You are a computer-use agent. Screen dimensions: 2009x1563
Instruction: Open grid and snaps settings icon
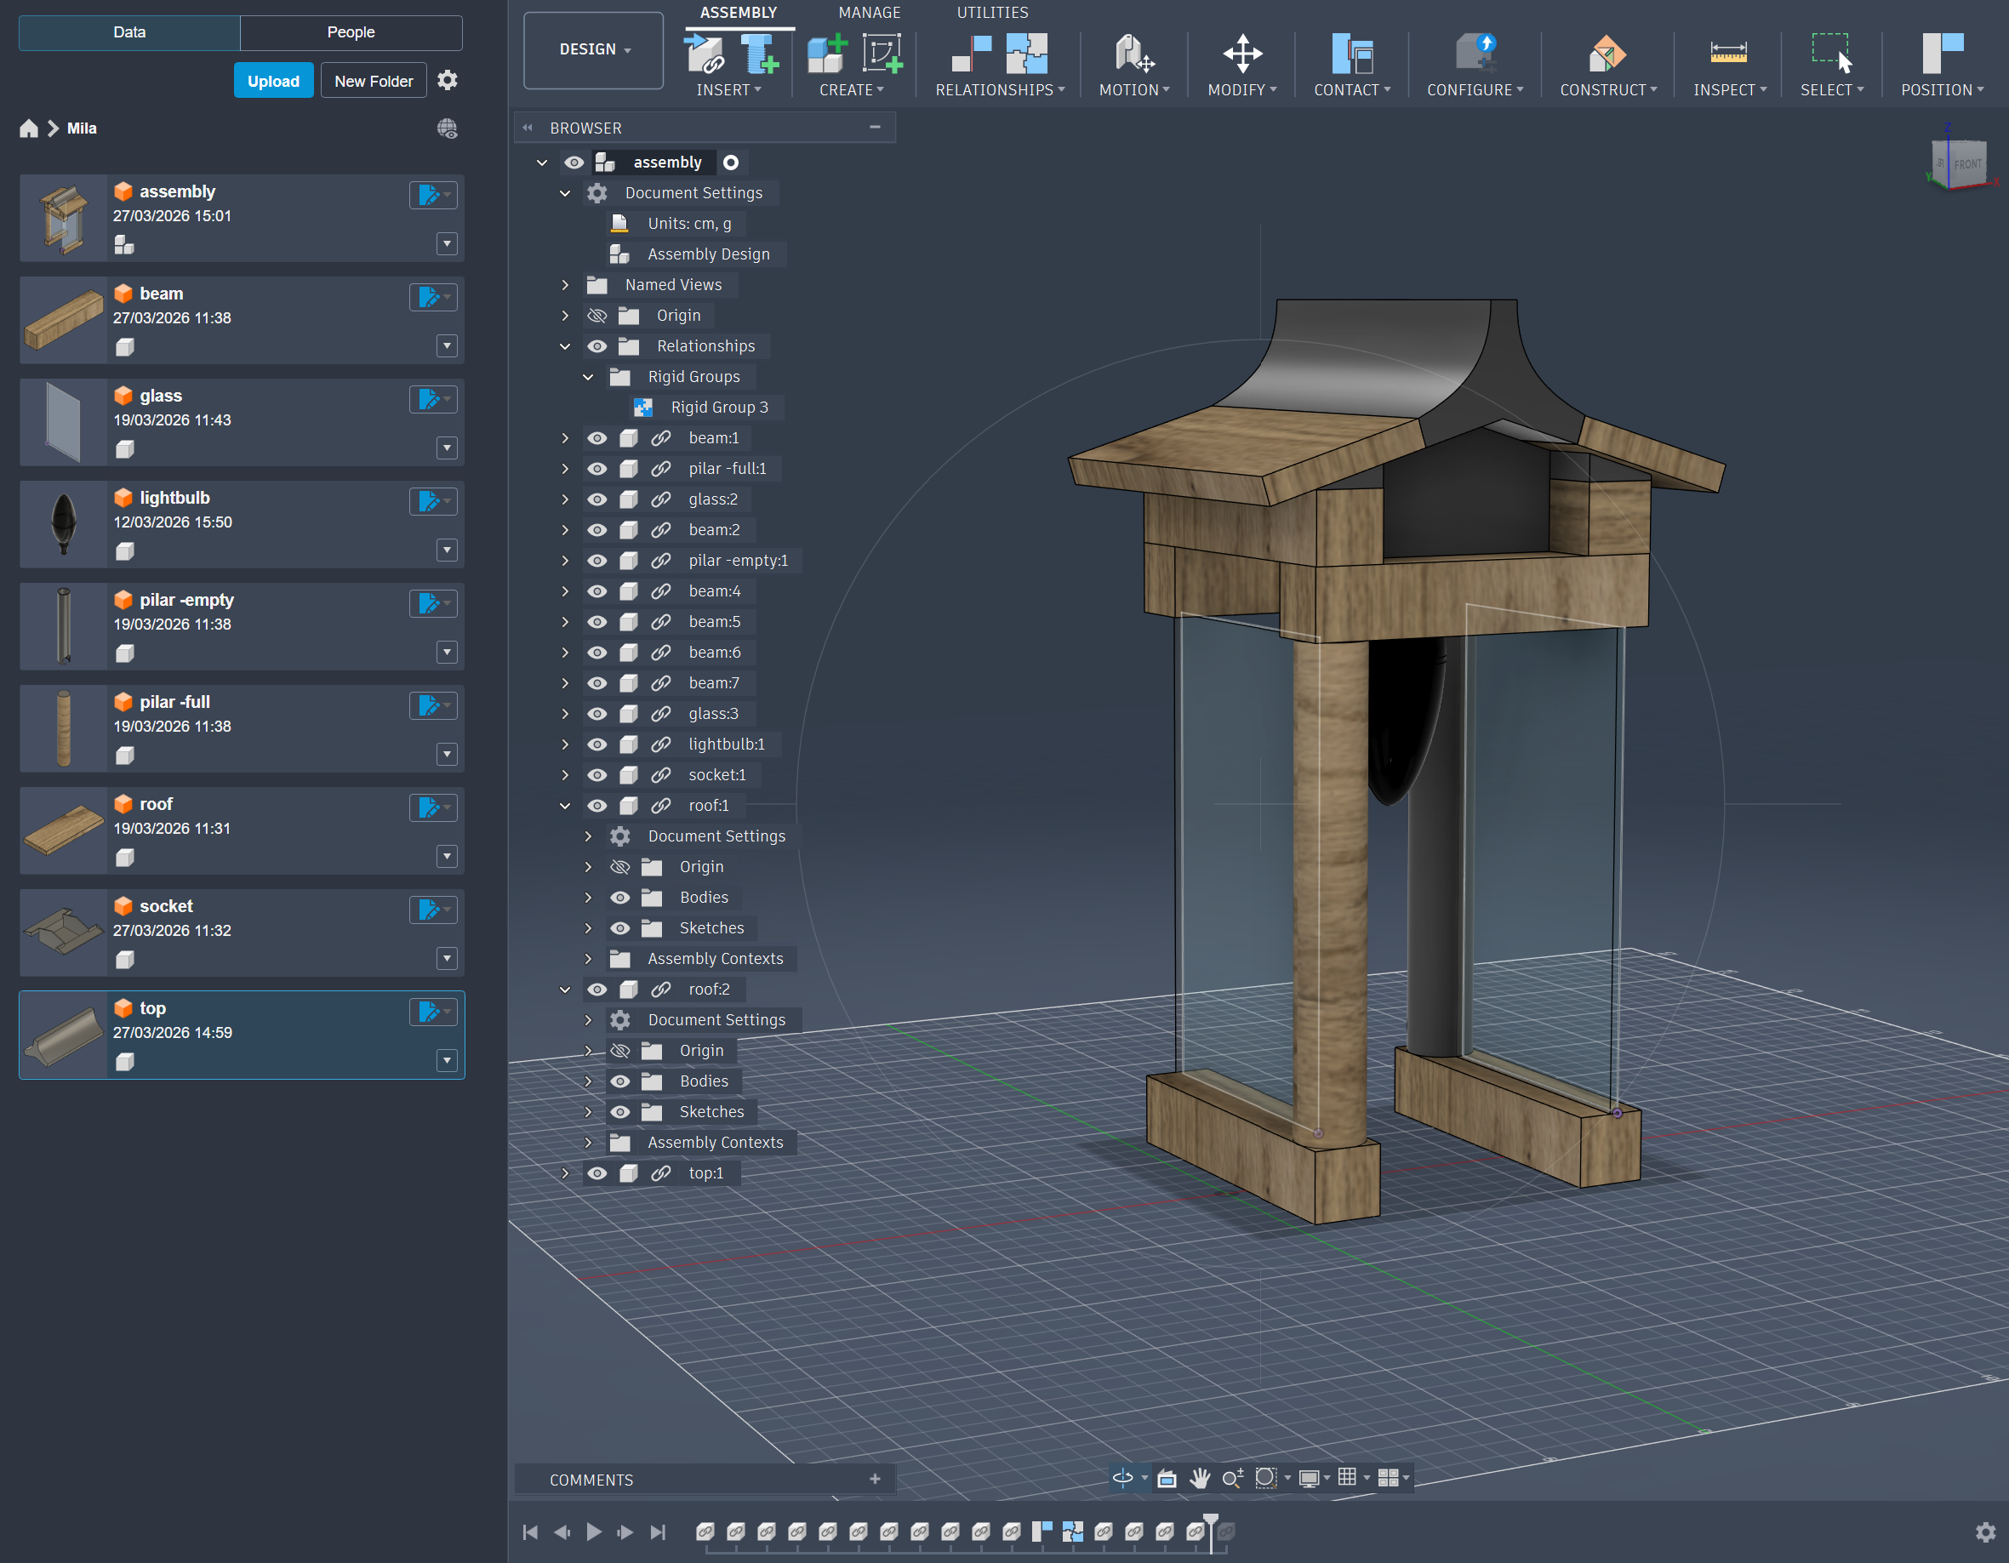click(x=1348, y=1479)
